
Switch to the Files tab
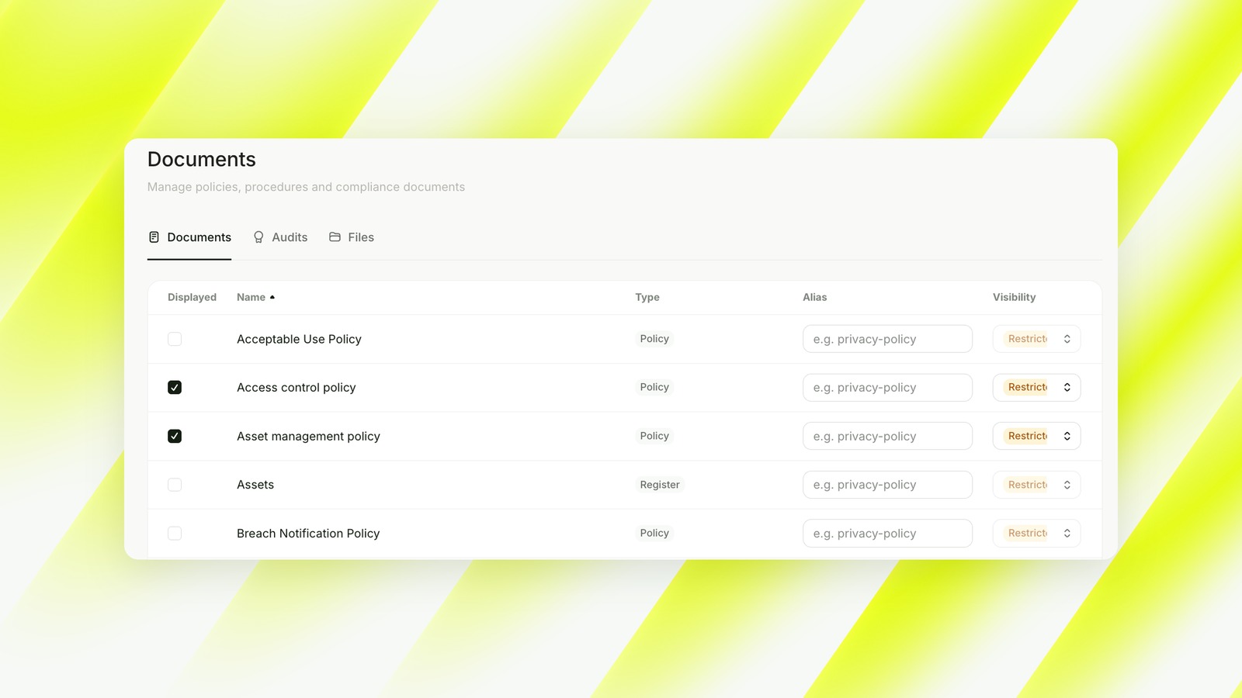pyautogui.click(x=351, y=237)
